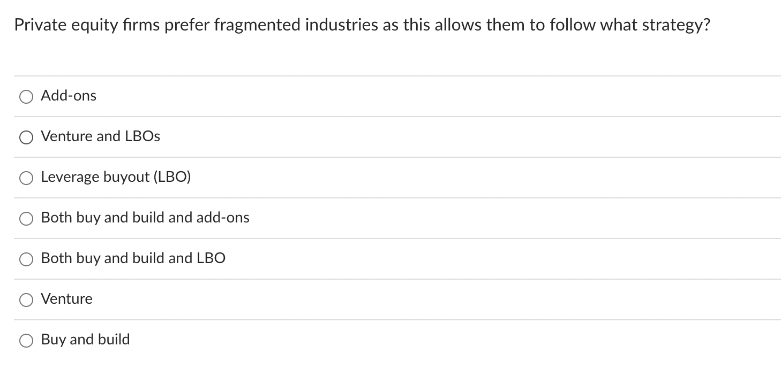The image size is (781, 369).
Task: Select the Add-ons radio button
Action: pos(26,96)
